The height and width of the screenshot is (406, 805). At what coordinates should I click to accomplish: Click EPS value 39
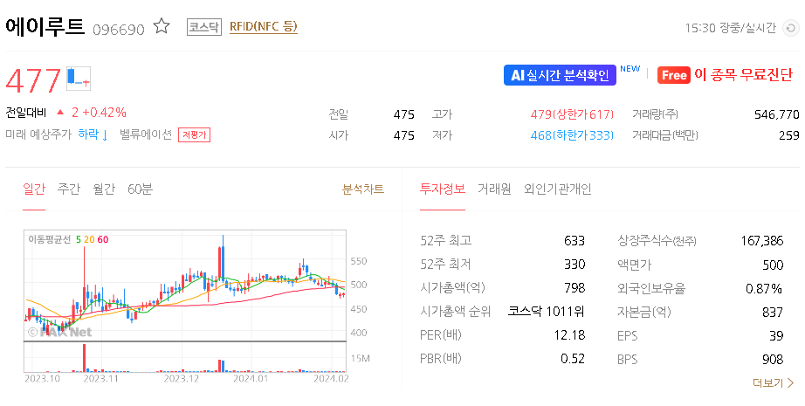click(x=776, y=335)
